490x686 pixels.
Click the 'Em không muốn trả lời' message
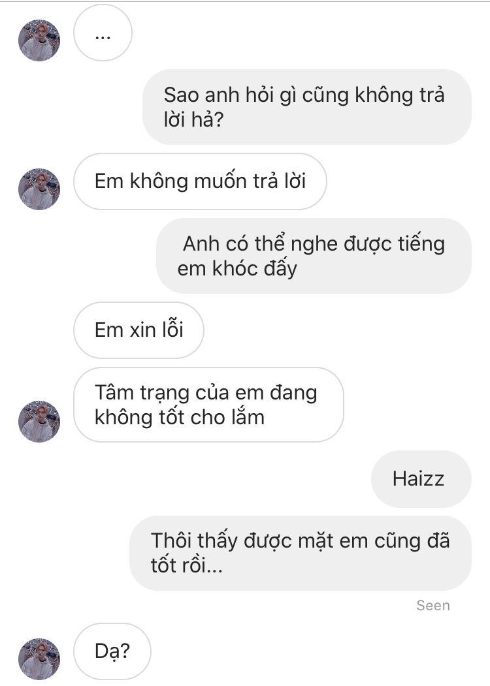(x=200, y=181)
